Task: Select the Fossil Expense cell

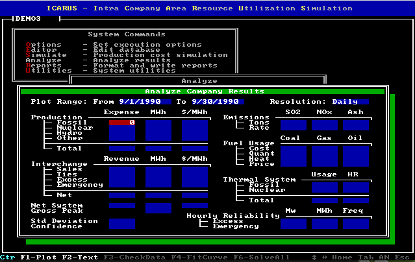Action: [x=121, y=123]
